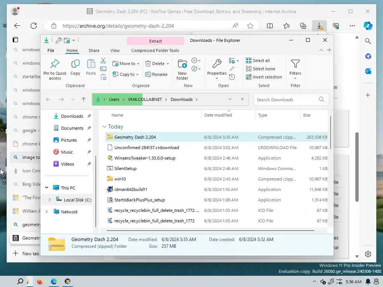Click the Cut scissors icon
383x287 pixels.
[103, 61]
